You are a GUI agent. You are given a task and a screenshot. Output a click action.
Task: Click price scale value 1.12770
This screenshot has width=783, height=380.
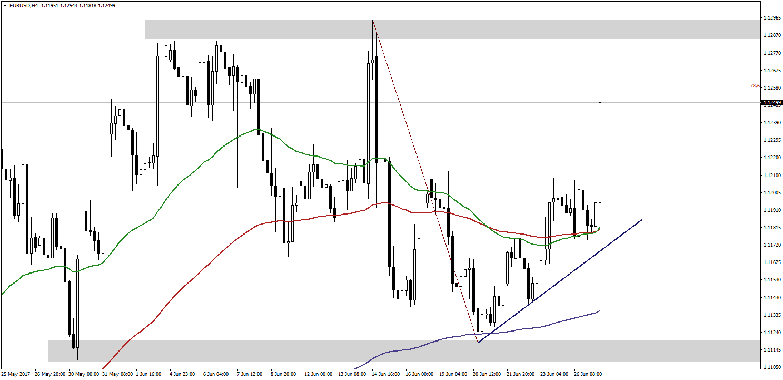coord(772,53)
